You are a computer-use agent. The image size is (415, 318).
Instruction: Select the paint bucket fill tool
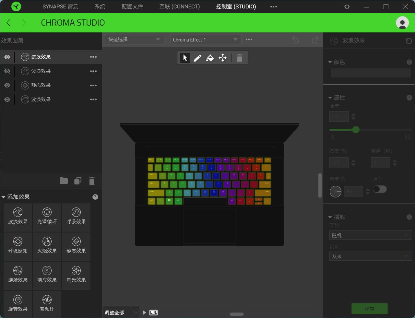coord(210,58)
